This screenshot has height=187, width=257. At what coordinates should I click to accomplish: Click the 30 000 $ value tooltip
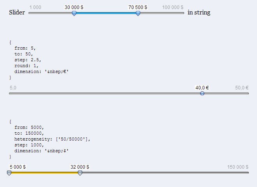point(74,7)
